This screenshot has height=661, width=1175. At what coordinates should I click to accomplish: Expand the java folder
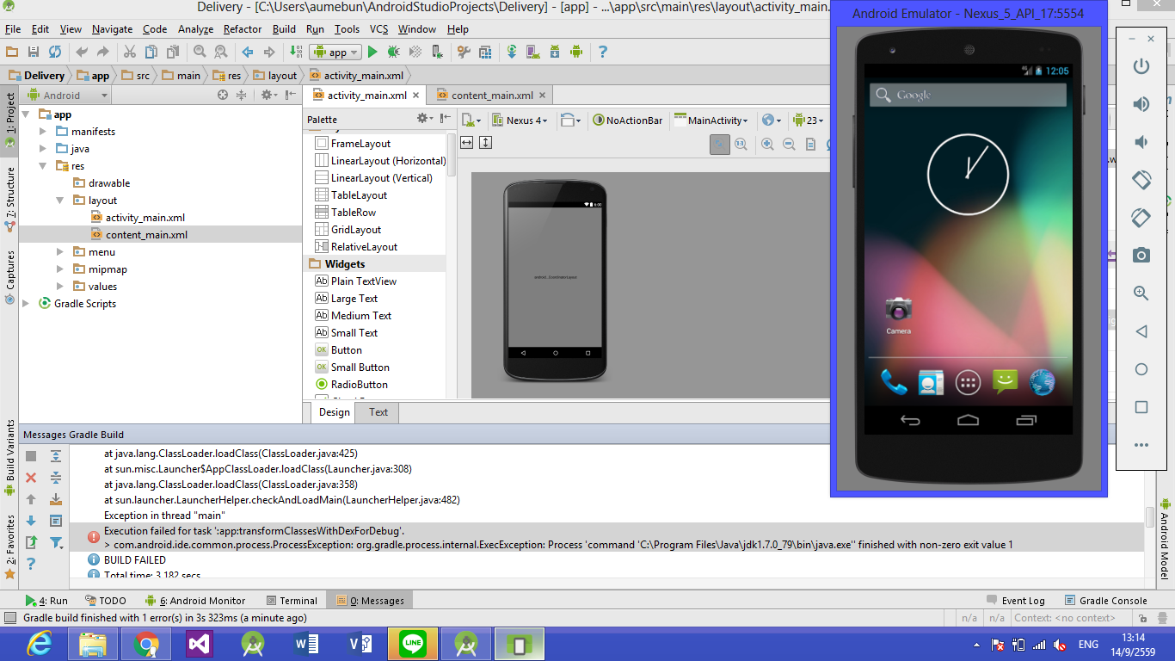(x=43, y=149)
